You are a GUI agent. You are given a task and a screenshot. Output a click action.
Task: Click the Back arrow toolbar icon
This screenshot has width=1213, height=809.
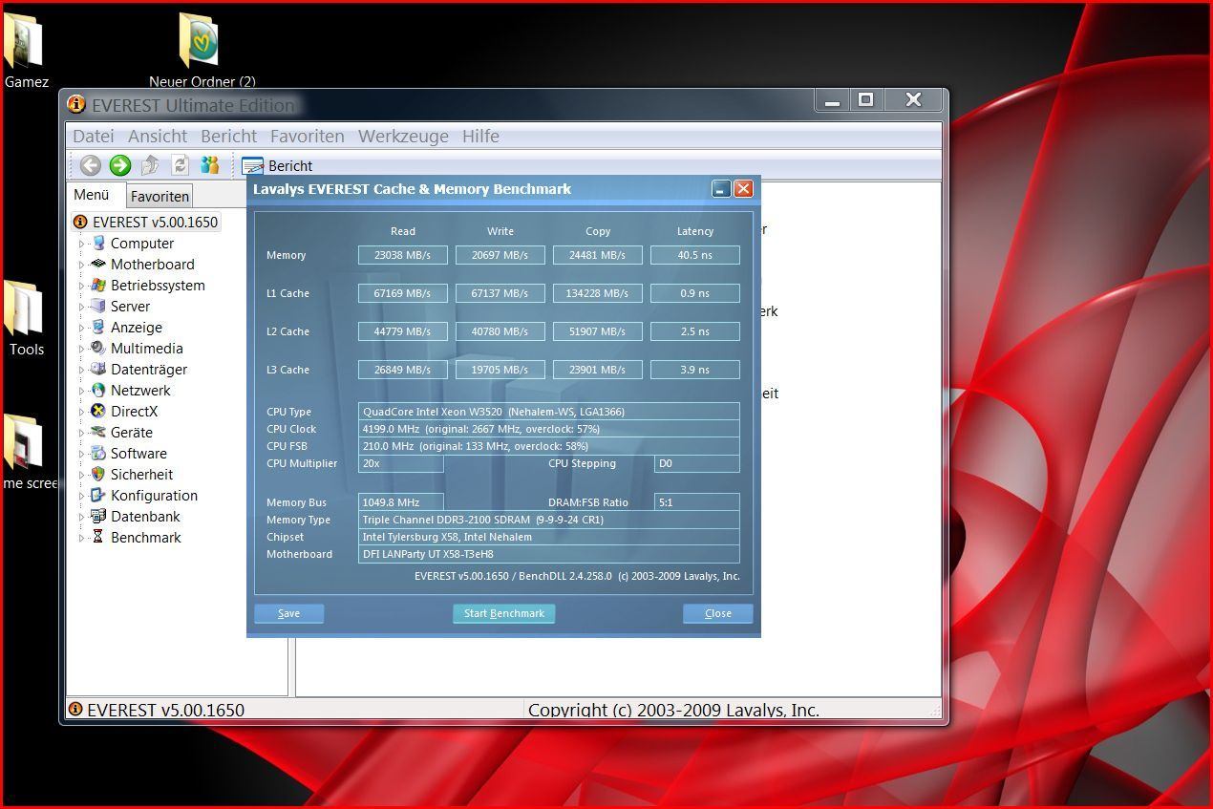coord(90,165)
